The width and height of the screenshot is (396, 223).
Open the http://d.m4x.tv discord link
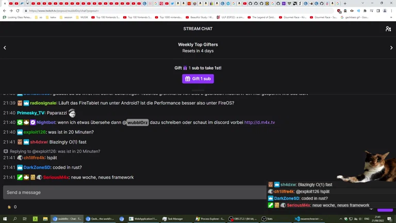coord(259,122)
